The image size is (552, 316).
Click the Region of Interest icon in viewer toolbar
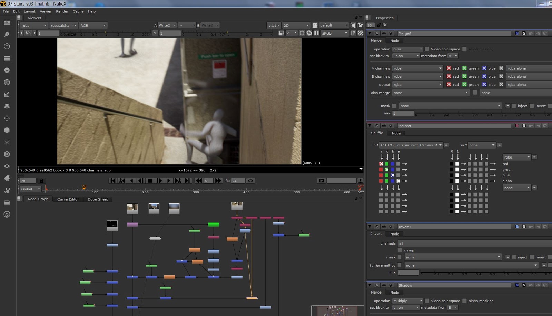pyautogui.click(x=303, y=33)
